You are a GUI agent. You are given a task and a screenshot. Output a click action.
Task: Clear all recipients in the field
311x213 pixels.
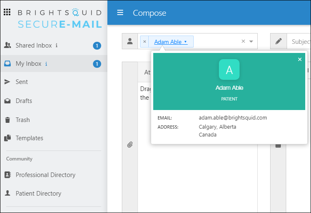coord(243,41)
